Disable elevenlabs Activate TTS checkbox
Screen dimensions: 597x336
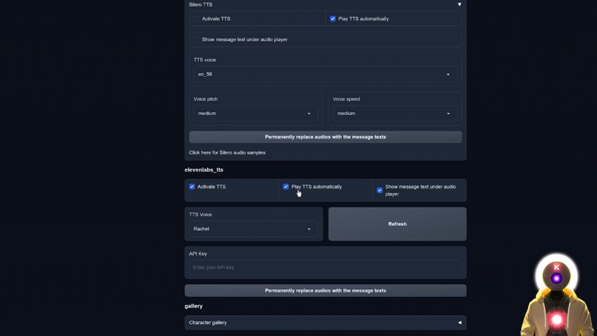click(x=192, y=187)
